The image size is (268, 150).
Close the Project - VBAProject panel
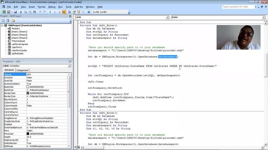[70, 16]
